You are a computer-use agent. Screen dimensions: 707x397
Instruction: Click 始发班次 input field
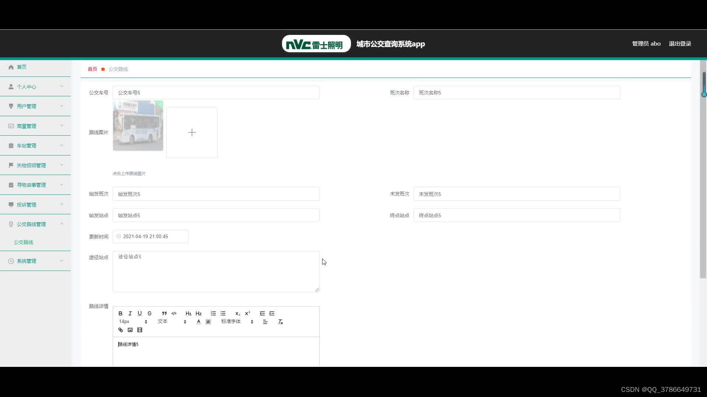click(x=216, y=194)
